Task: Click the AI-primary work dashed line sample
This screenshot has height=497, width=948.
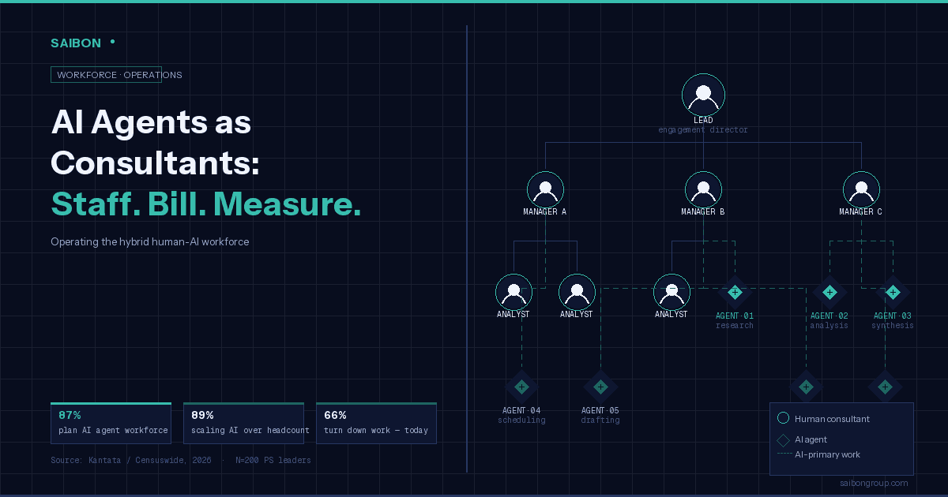Action: pos(784,454)
